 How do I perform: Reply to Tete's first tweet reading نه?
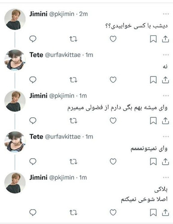pyautogui.click(x=33, y=80)
